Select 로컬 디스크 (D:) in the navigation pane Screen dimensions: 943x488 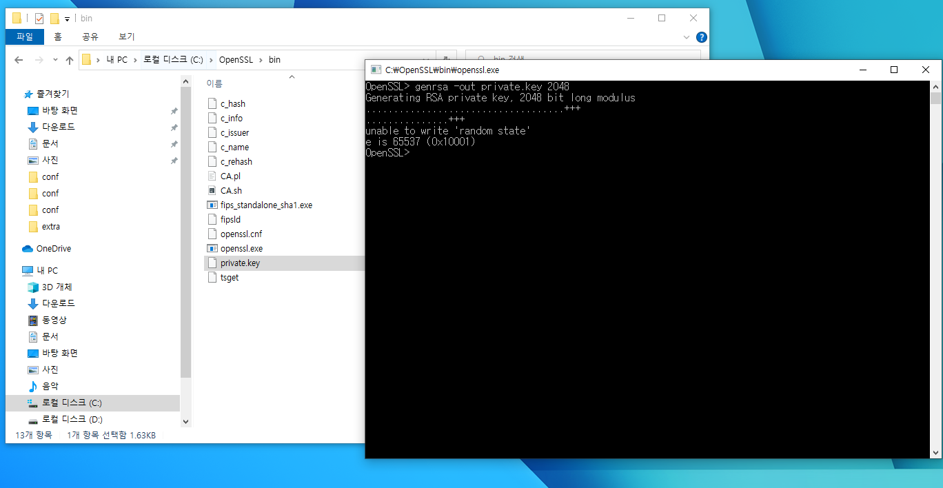(x=72, y=419)
